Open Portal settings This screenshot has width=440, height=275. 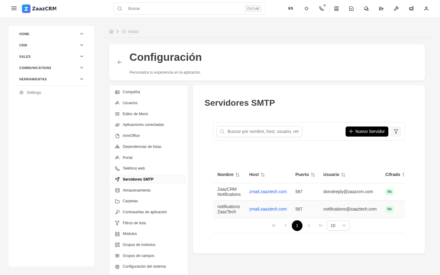pyautogui.click(x=149, y=158)
